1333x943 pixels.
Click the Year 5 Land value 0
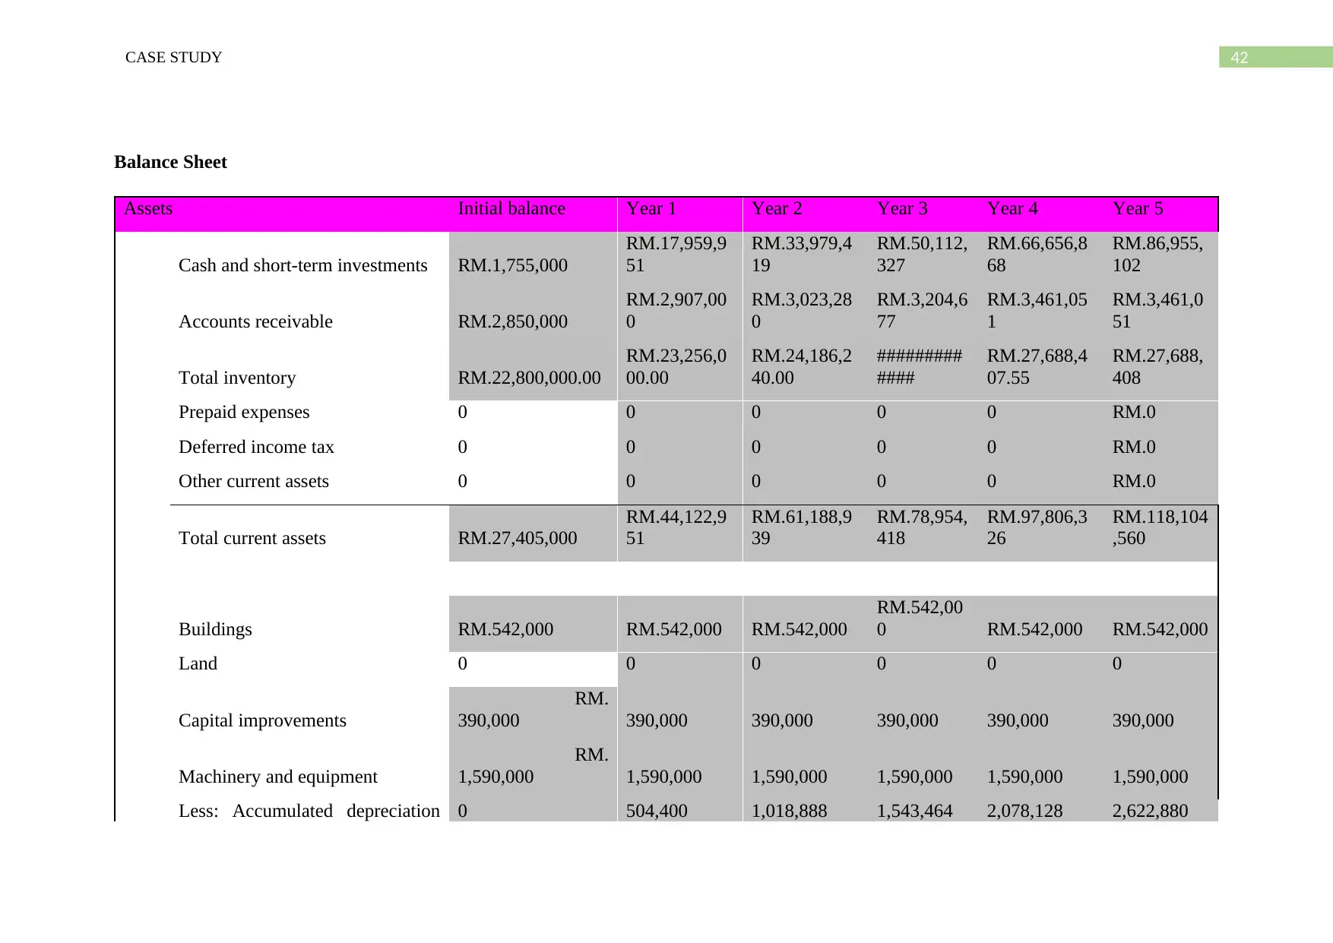(1117, 663)
